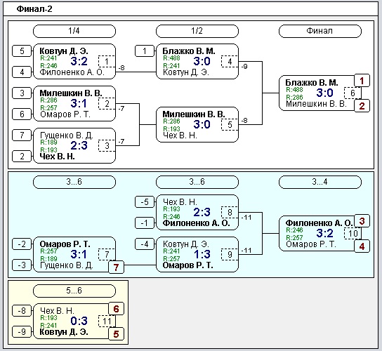
Task: Click seed box -5 beside Чех
Action: [x=145, y=202]
